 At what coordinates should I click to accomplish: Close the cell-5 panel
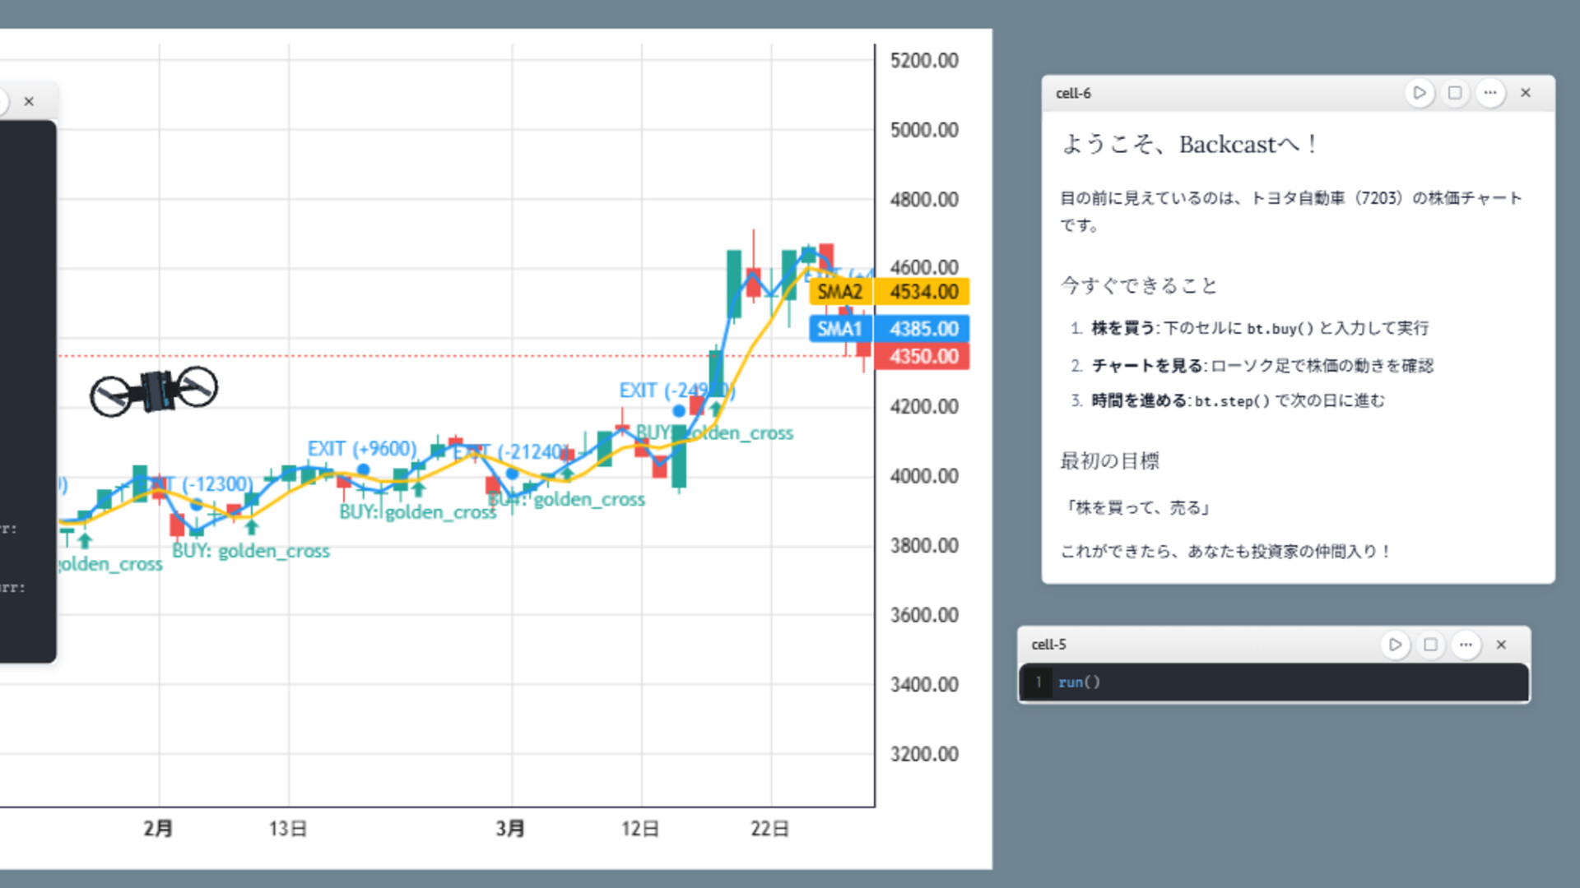click(1501, 645)
